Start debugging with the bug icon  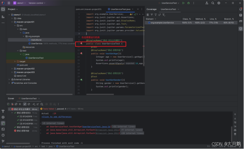[x=188, y=3]
